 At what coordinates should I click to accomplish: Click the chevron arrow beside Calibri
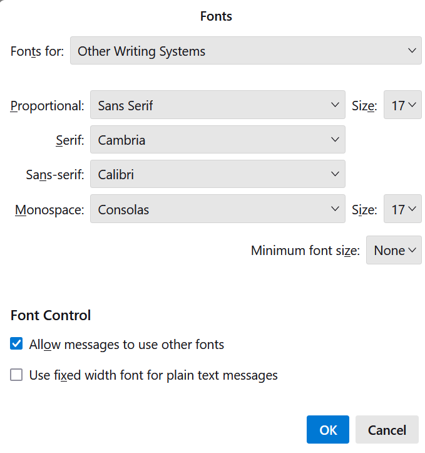click(x=335, y=174)
